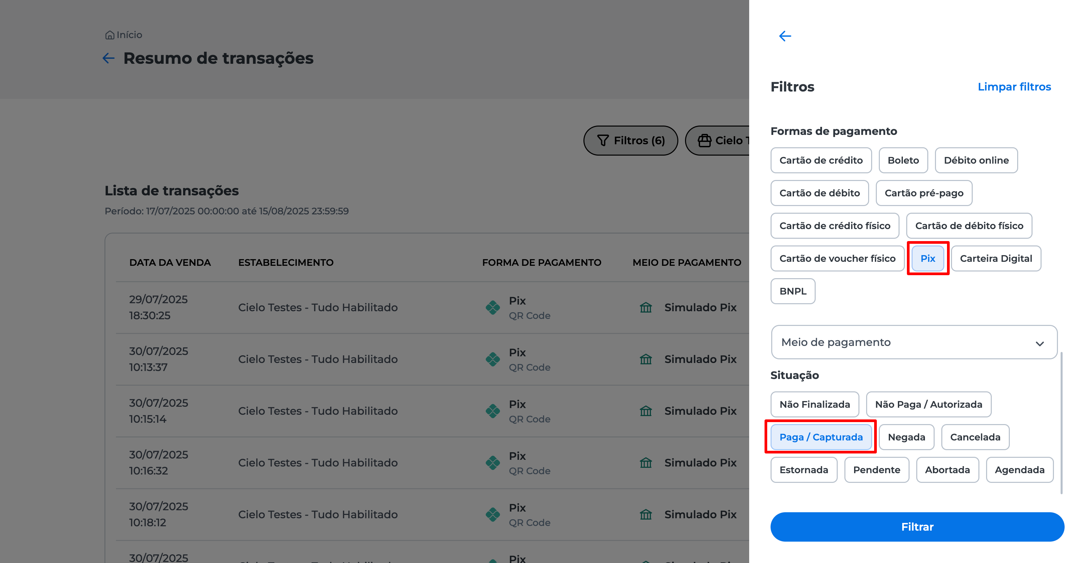Click the Filtrar button
Image resolution: width=1086 pixels, height=563 pixels.
(x=917, y=527)
